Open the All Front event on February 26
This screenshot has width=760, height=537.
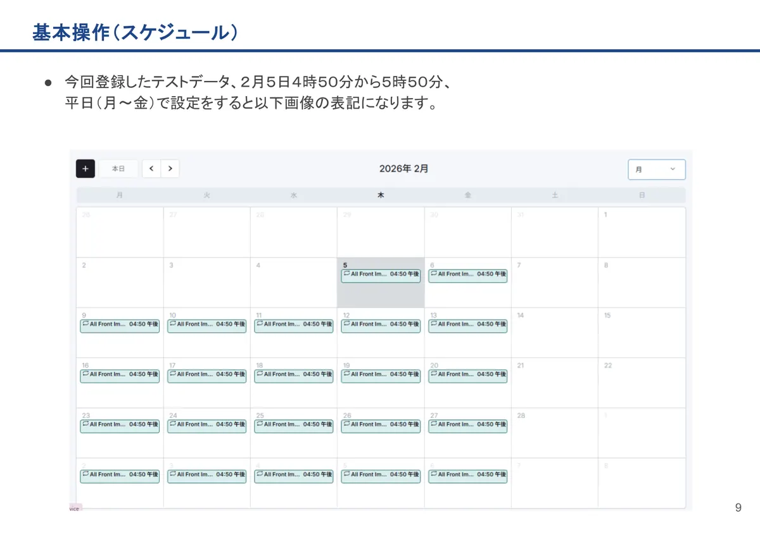tap(381, 426)
